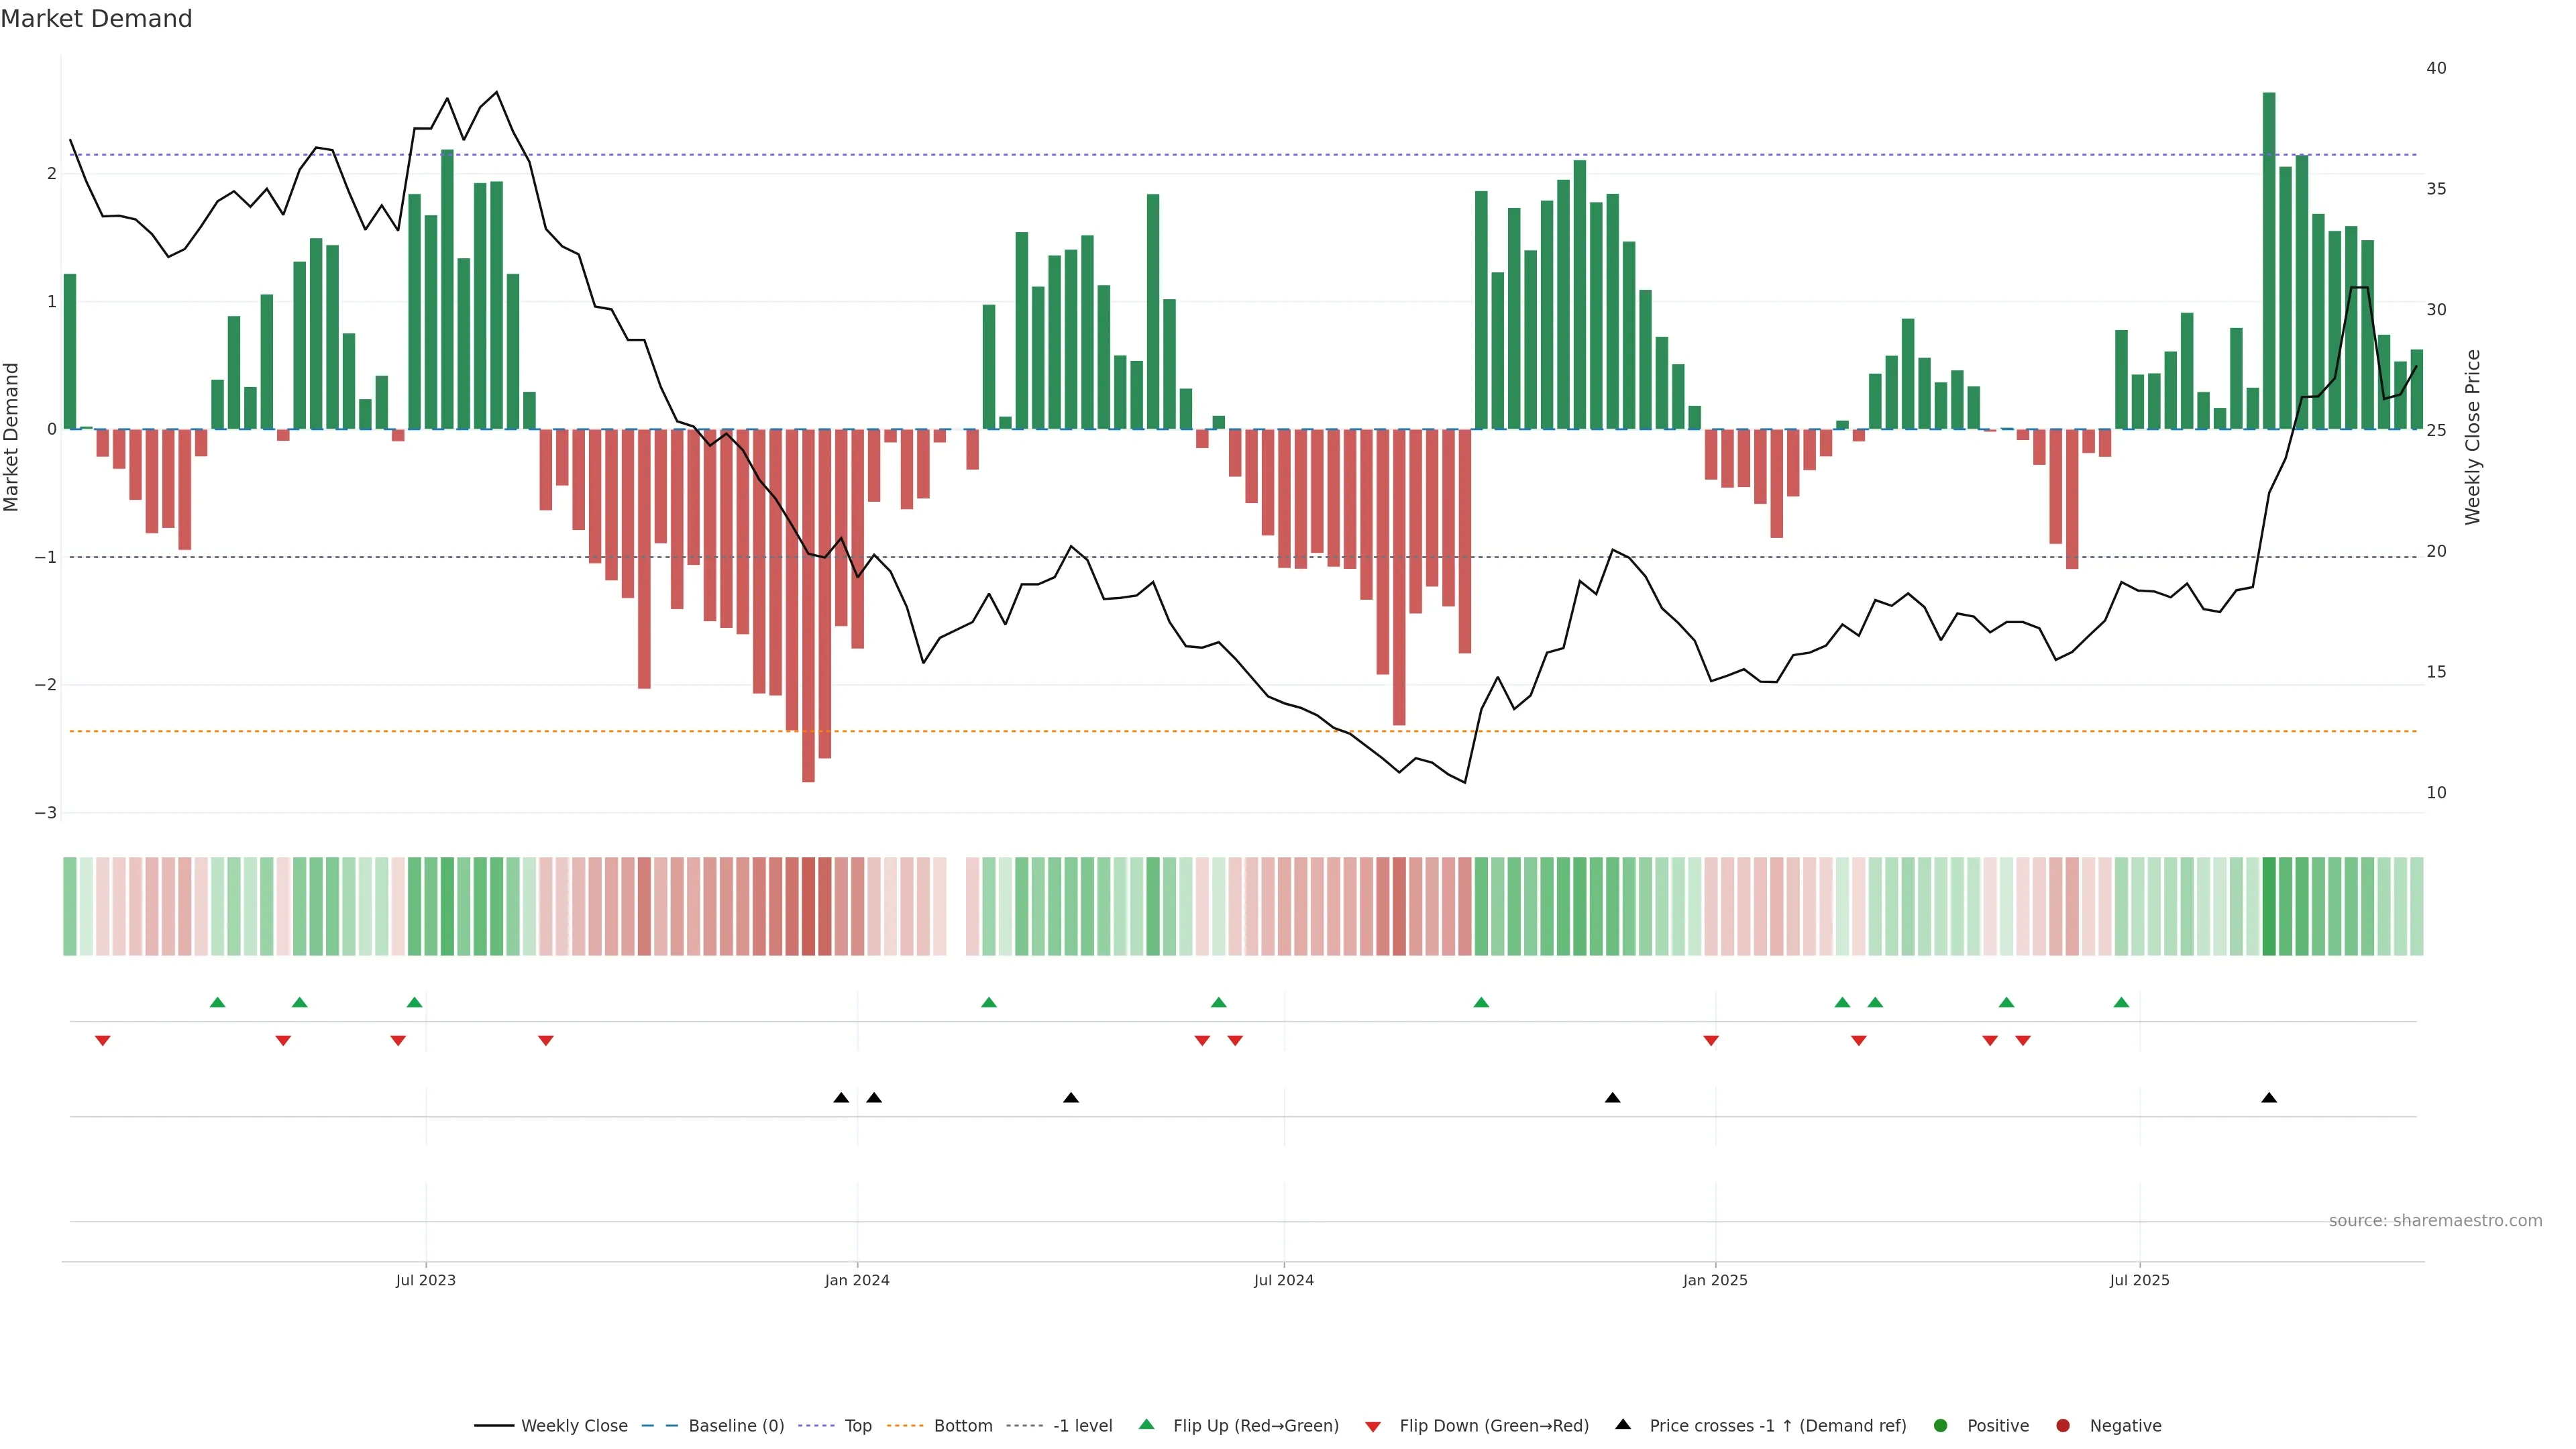Click the last black price-cross marker after Jul 2025

pos(2269,1097)
